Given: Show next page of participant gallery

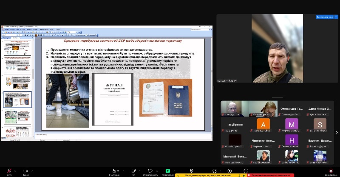Looking at the screenshot, I should click(x=337, y=132).
